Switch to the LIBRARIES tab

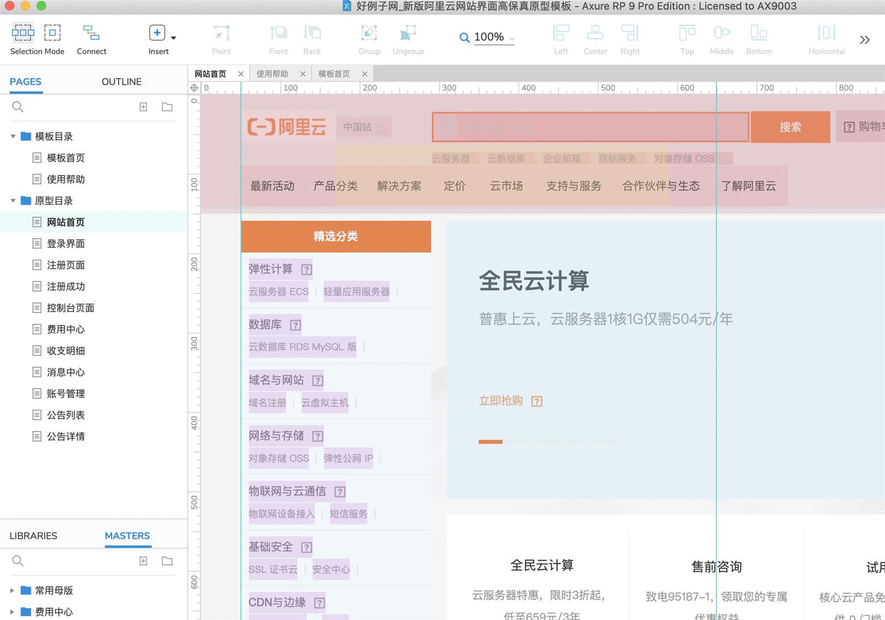pos(33,535)
